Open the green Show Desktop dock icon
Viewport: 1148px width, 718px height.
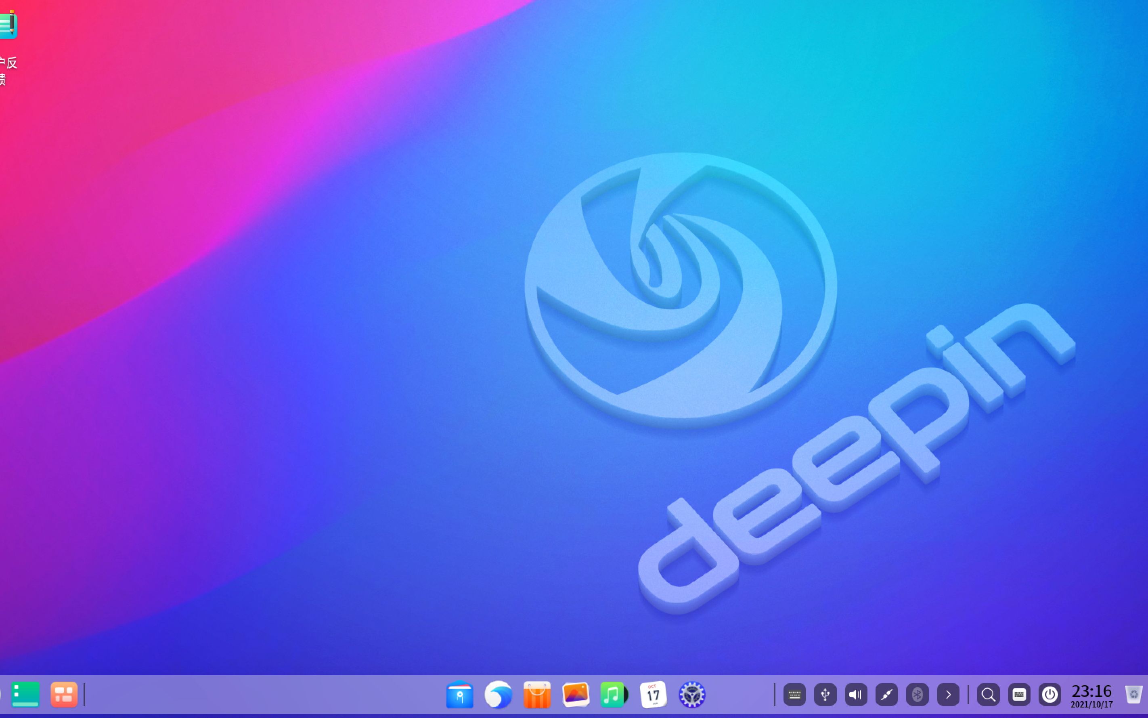pos(25,695)
